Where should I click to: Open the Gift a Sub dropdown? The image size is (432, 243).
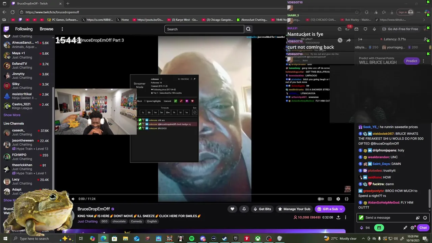coord(330,209)
